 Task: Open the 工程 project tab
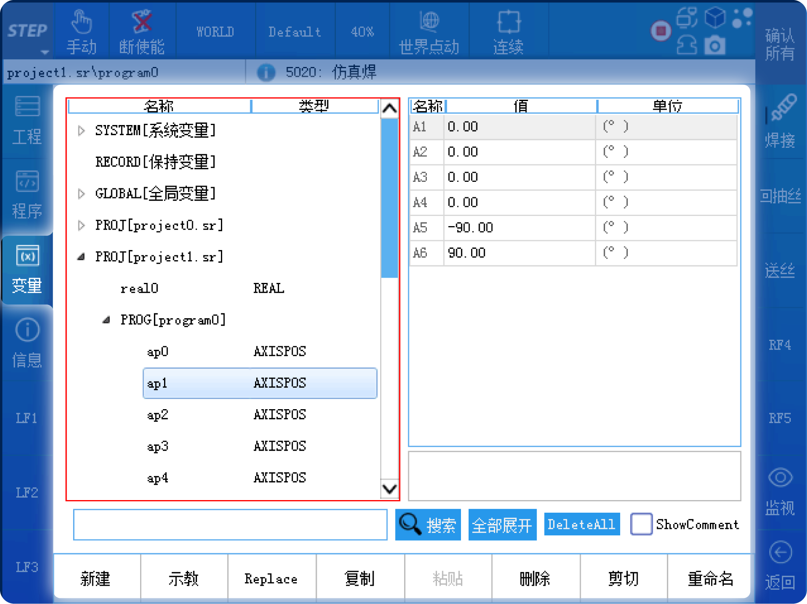coord(27,121)
